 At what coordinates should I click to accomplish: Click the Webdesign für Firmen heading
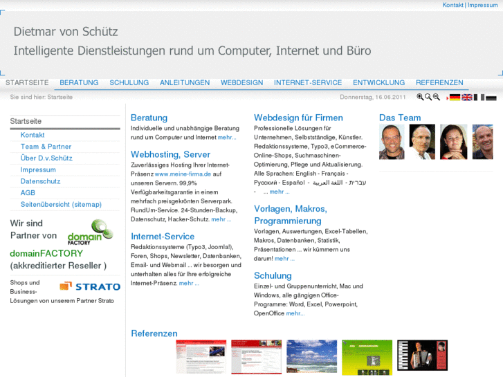coord(298,118)
